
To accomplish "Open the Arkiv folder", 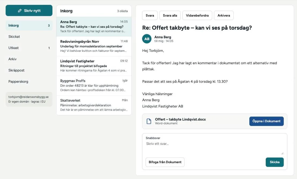I will click(x=29, y=59).
